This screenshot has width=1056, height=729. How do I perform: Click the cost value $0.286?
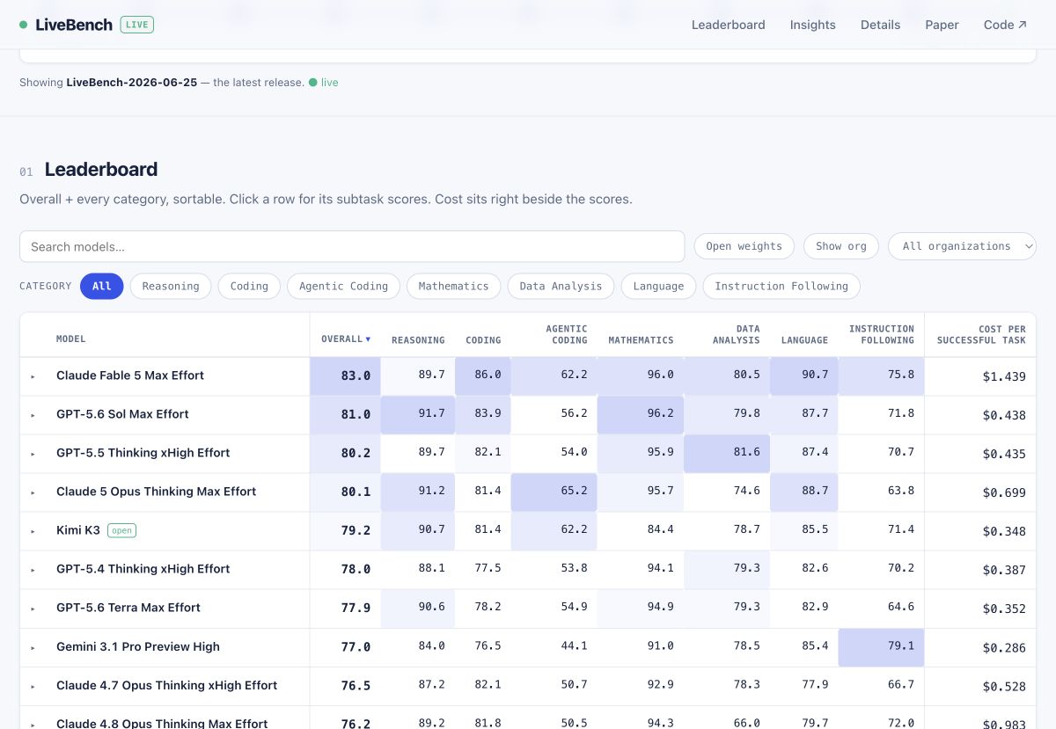click(1004, 647)
